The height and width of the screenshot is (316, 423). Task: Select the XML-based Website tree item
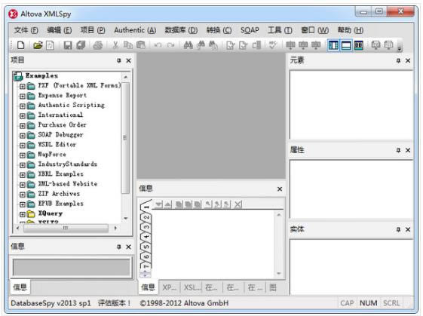(68, 184)
